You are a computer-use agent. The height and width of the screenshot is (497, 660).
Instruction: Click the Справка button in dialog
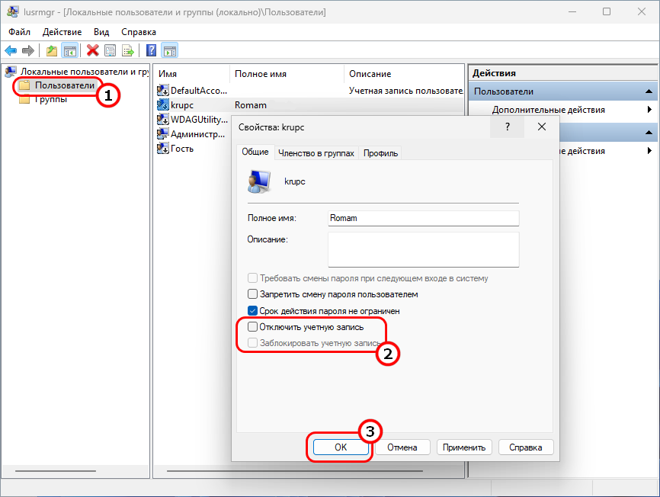tap(526, 447)
